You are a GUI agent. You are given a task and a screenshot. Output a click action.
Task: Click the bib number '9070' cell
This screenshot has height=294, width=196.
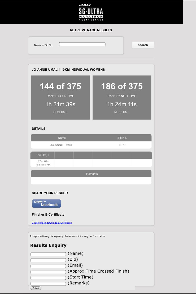click(x=122, y=145)
